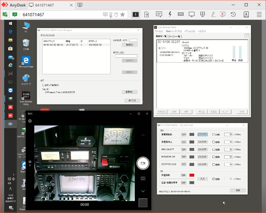Image resolution: width=266 pixels, height=213 pixels.
Task: Open the AnyDesk hamburger menu
Action: point(259,14)
